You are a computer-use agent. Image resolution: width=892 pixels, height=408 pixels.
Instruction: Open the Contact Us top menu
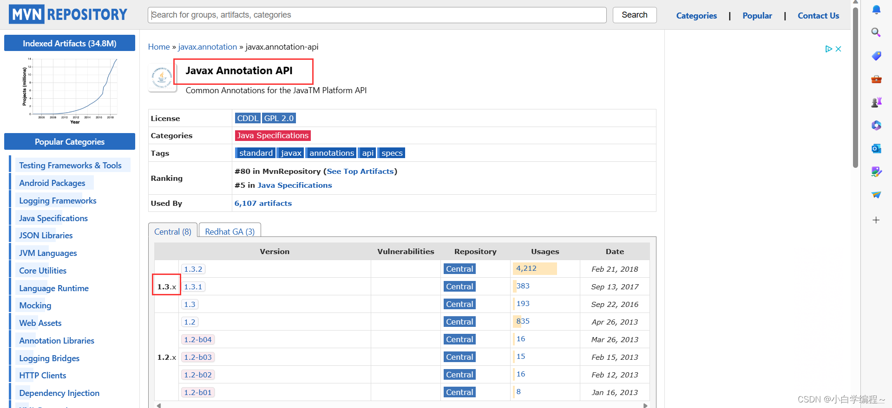[819, 16]
